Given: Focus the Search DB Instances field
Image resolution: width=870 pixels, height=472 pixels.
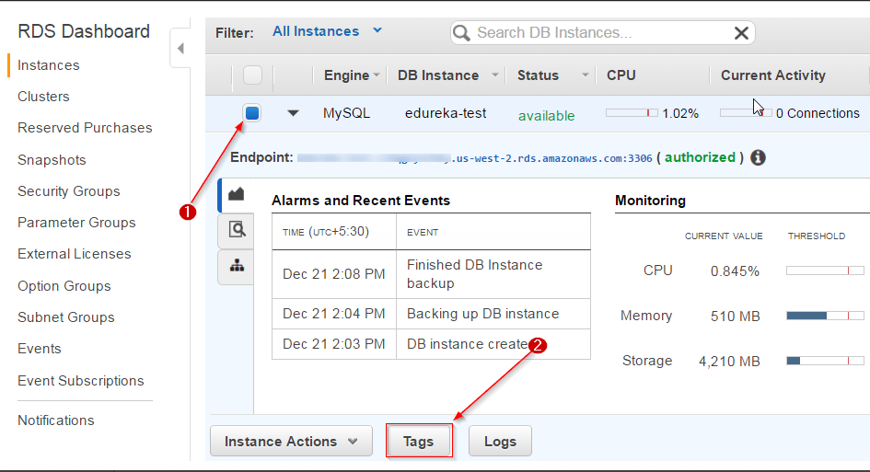Looking at the screenshot, I should (602, 33).
